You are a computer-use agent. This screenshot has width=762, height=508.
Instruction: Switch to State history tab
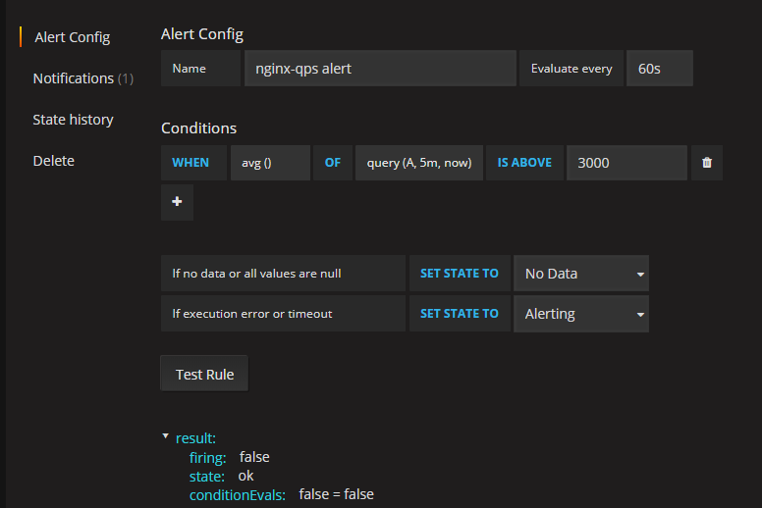coord(73,120)
